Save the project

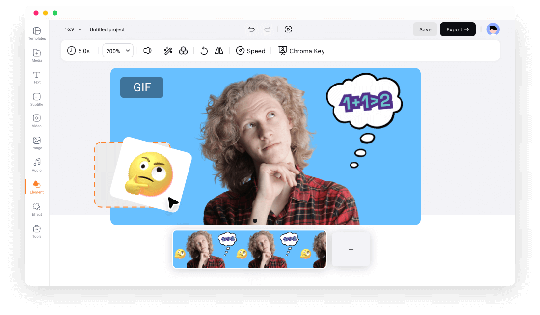pos(425,29)
